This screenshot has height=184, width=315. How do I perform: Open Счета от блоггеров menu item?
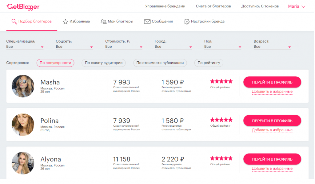213,6
